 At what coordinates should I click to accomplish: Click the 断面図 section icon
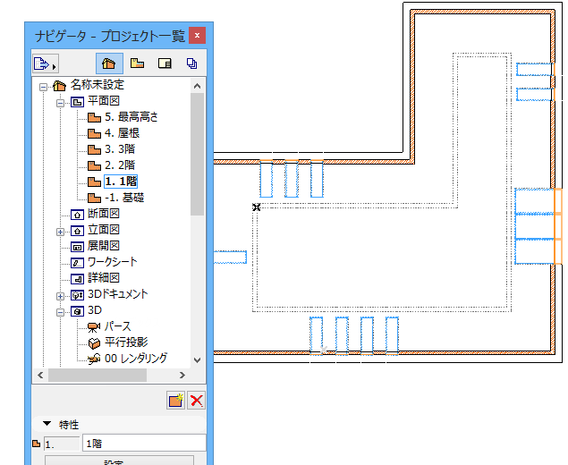(77, 215)
